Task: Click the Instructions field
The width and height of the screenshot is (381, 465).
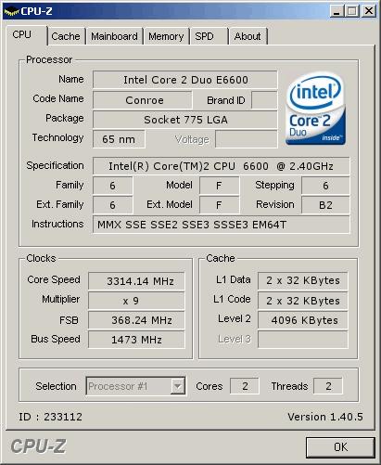Action: click(x=222, y=225)
